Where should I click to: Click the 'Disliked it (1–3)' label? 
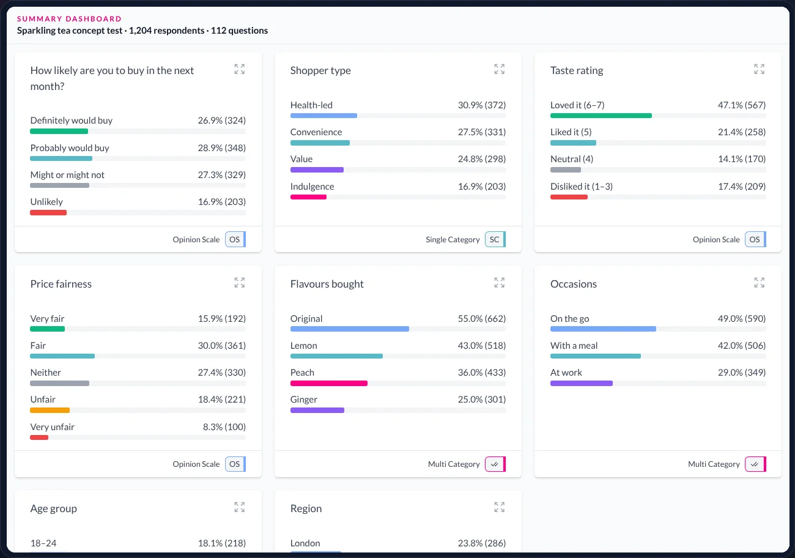[x=581, y=187]
